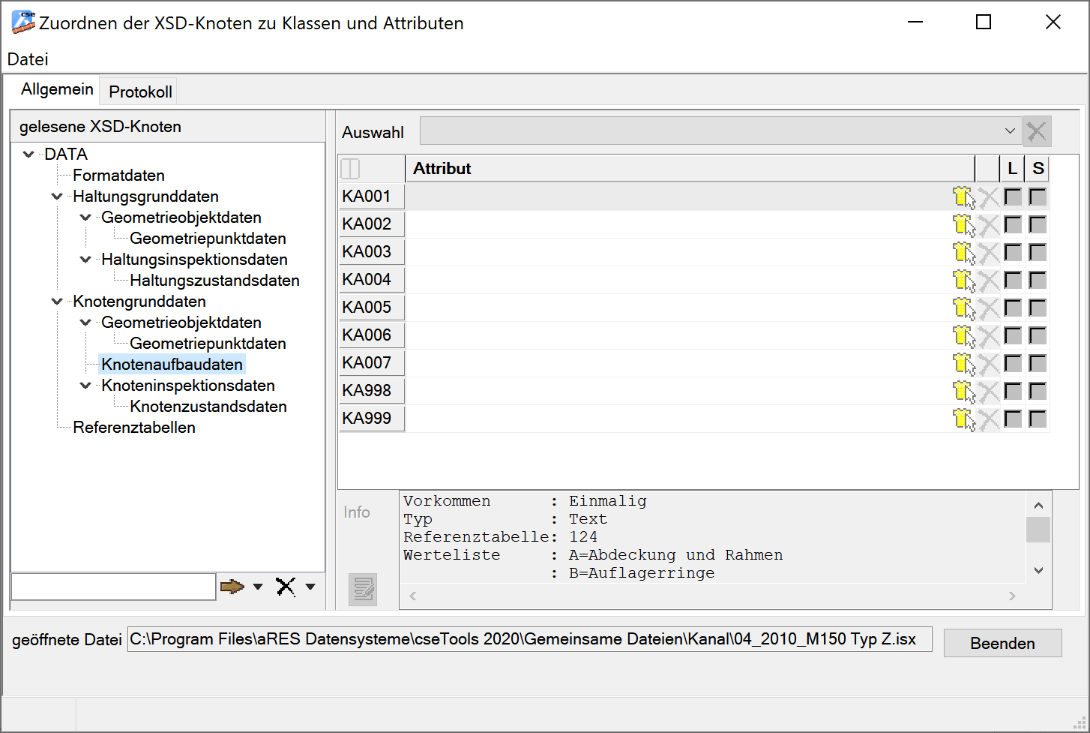Click the black X clear icon below tree
The width and height of the screenshot is (1090, 733).
[x=286, y=587]
